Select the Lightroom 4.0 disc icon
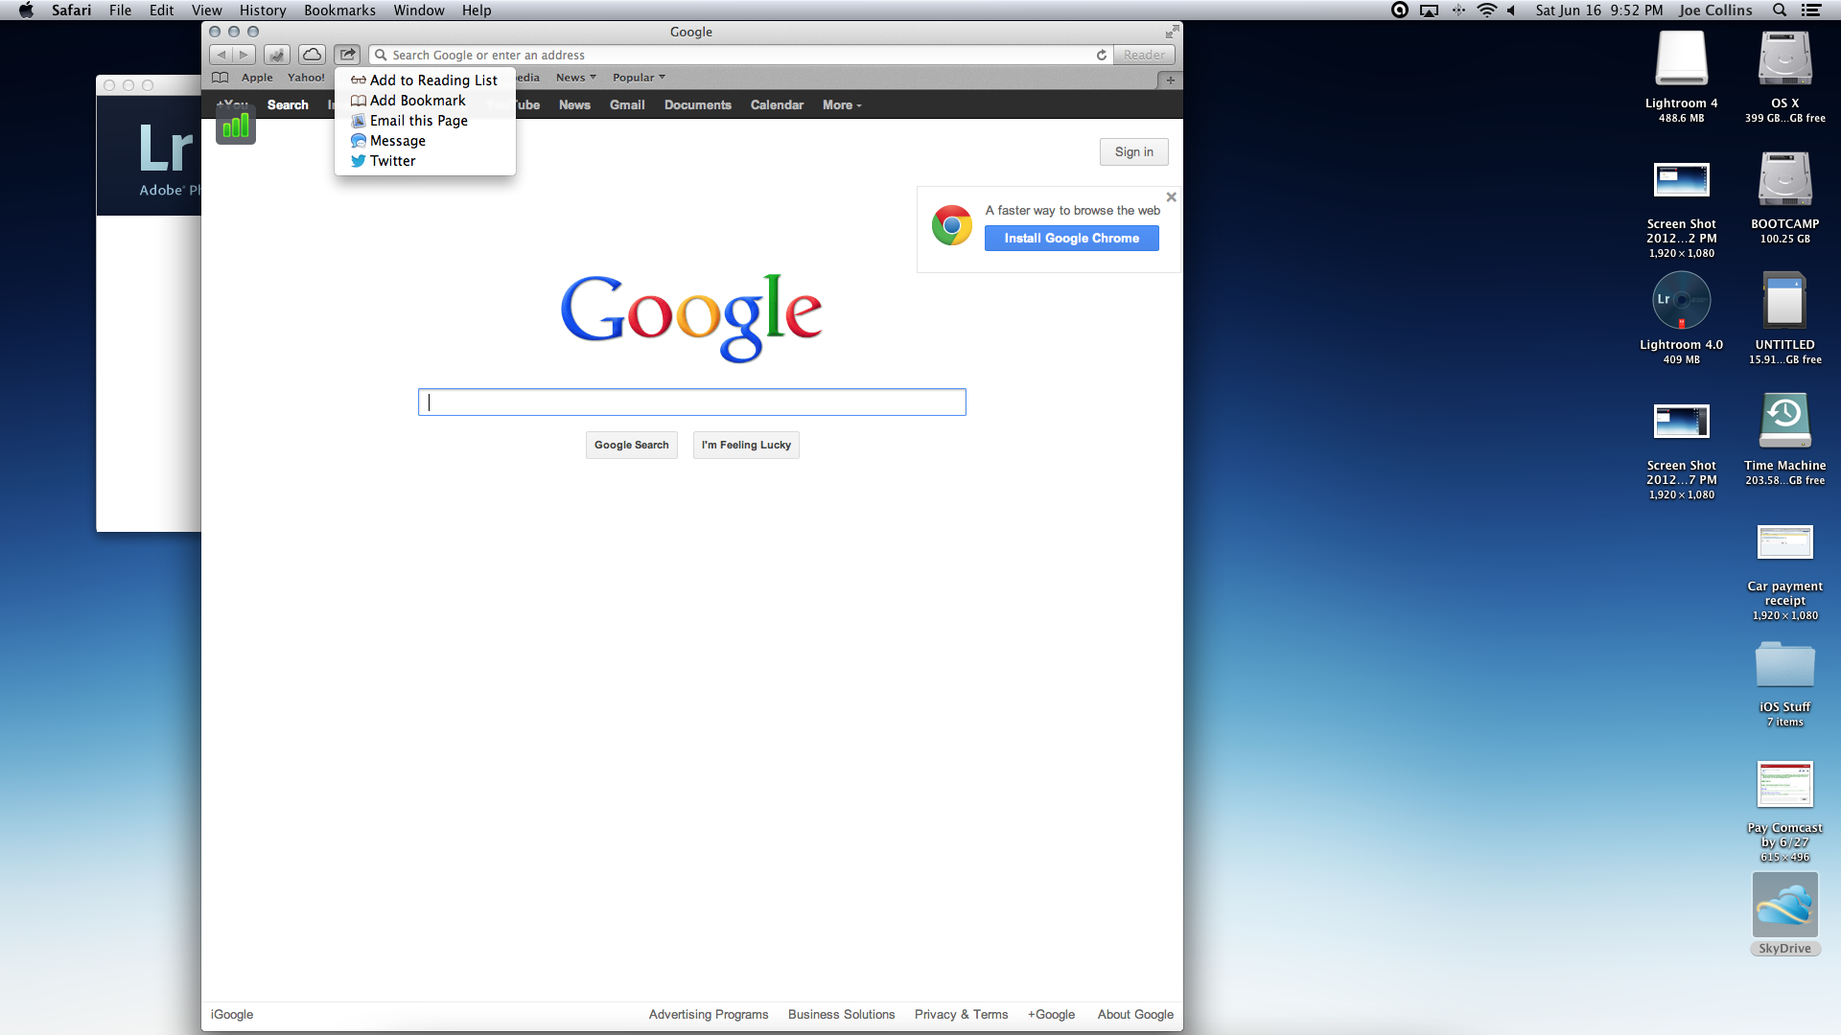 point(1681,301)
